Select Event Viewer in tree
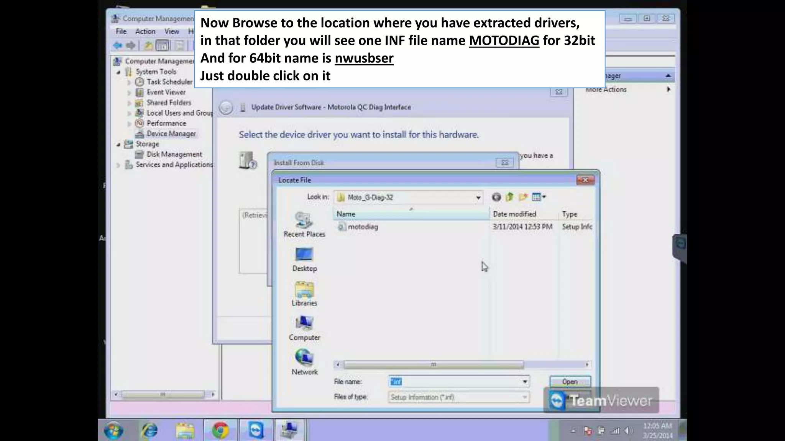This screenshot has height=441, width=785. tap(166, 92)
